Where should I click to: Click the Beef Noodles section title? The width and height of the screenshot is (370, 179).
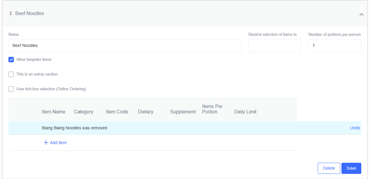30,13
